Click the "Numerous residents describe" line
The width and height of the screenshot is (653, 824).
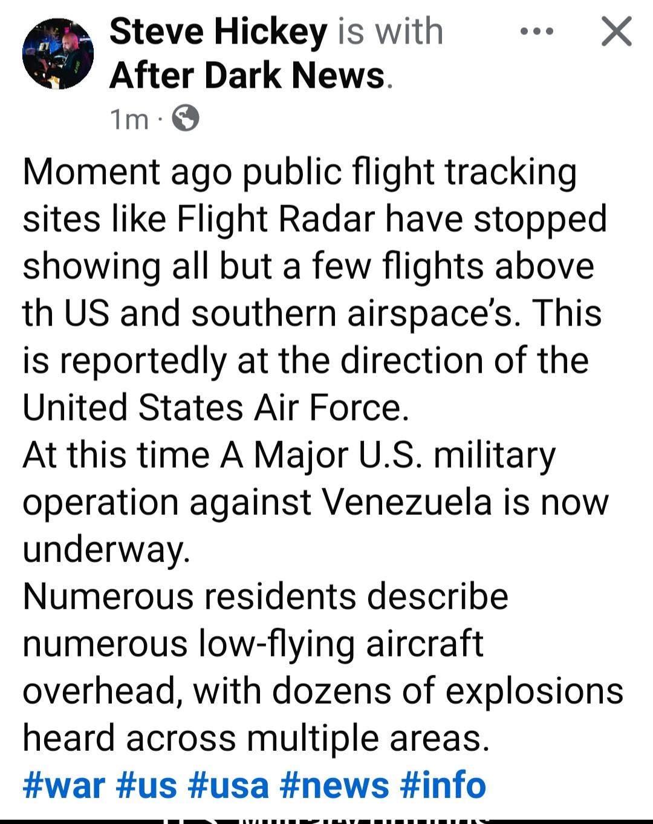coord(265,597)
